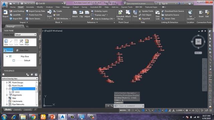Open the Survey ribbon tab
The width and height of the screenshot is (214, 120).
pyautogui.click(x=84, y=7)
